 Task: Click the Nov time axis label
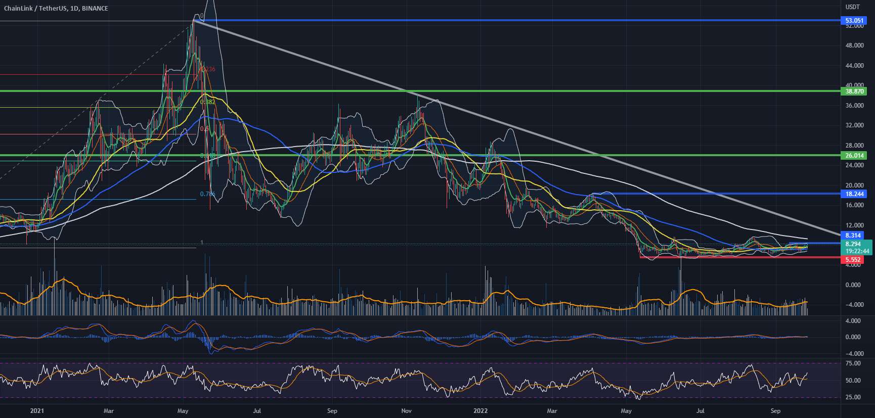click(x=406, y=411)
